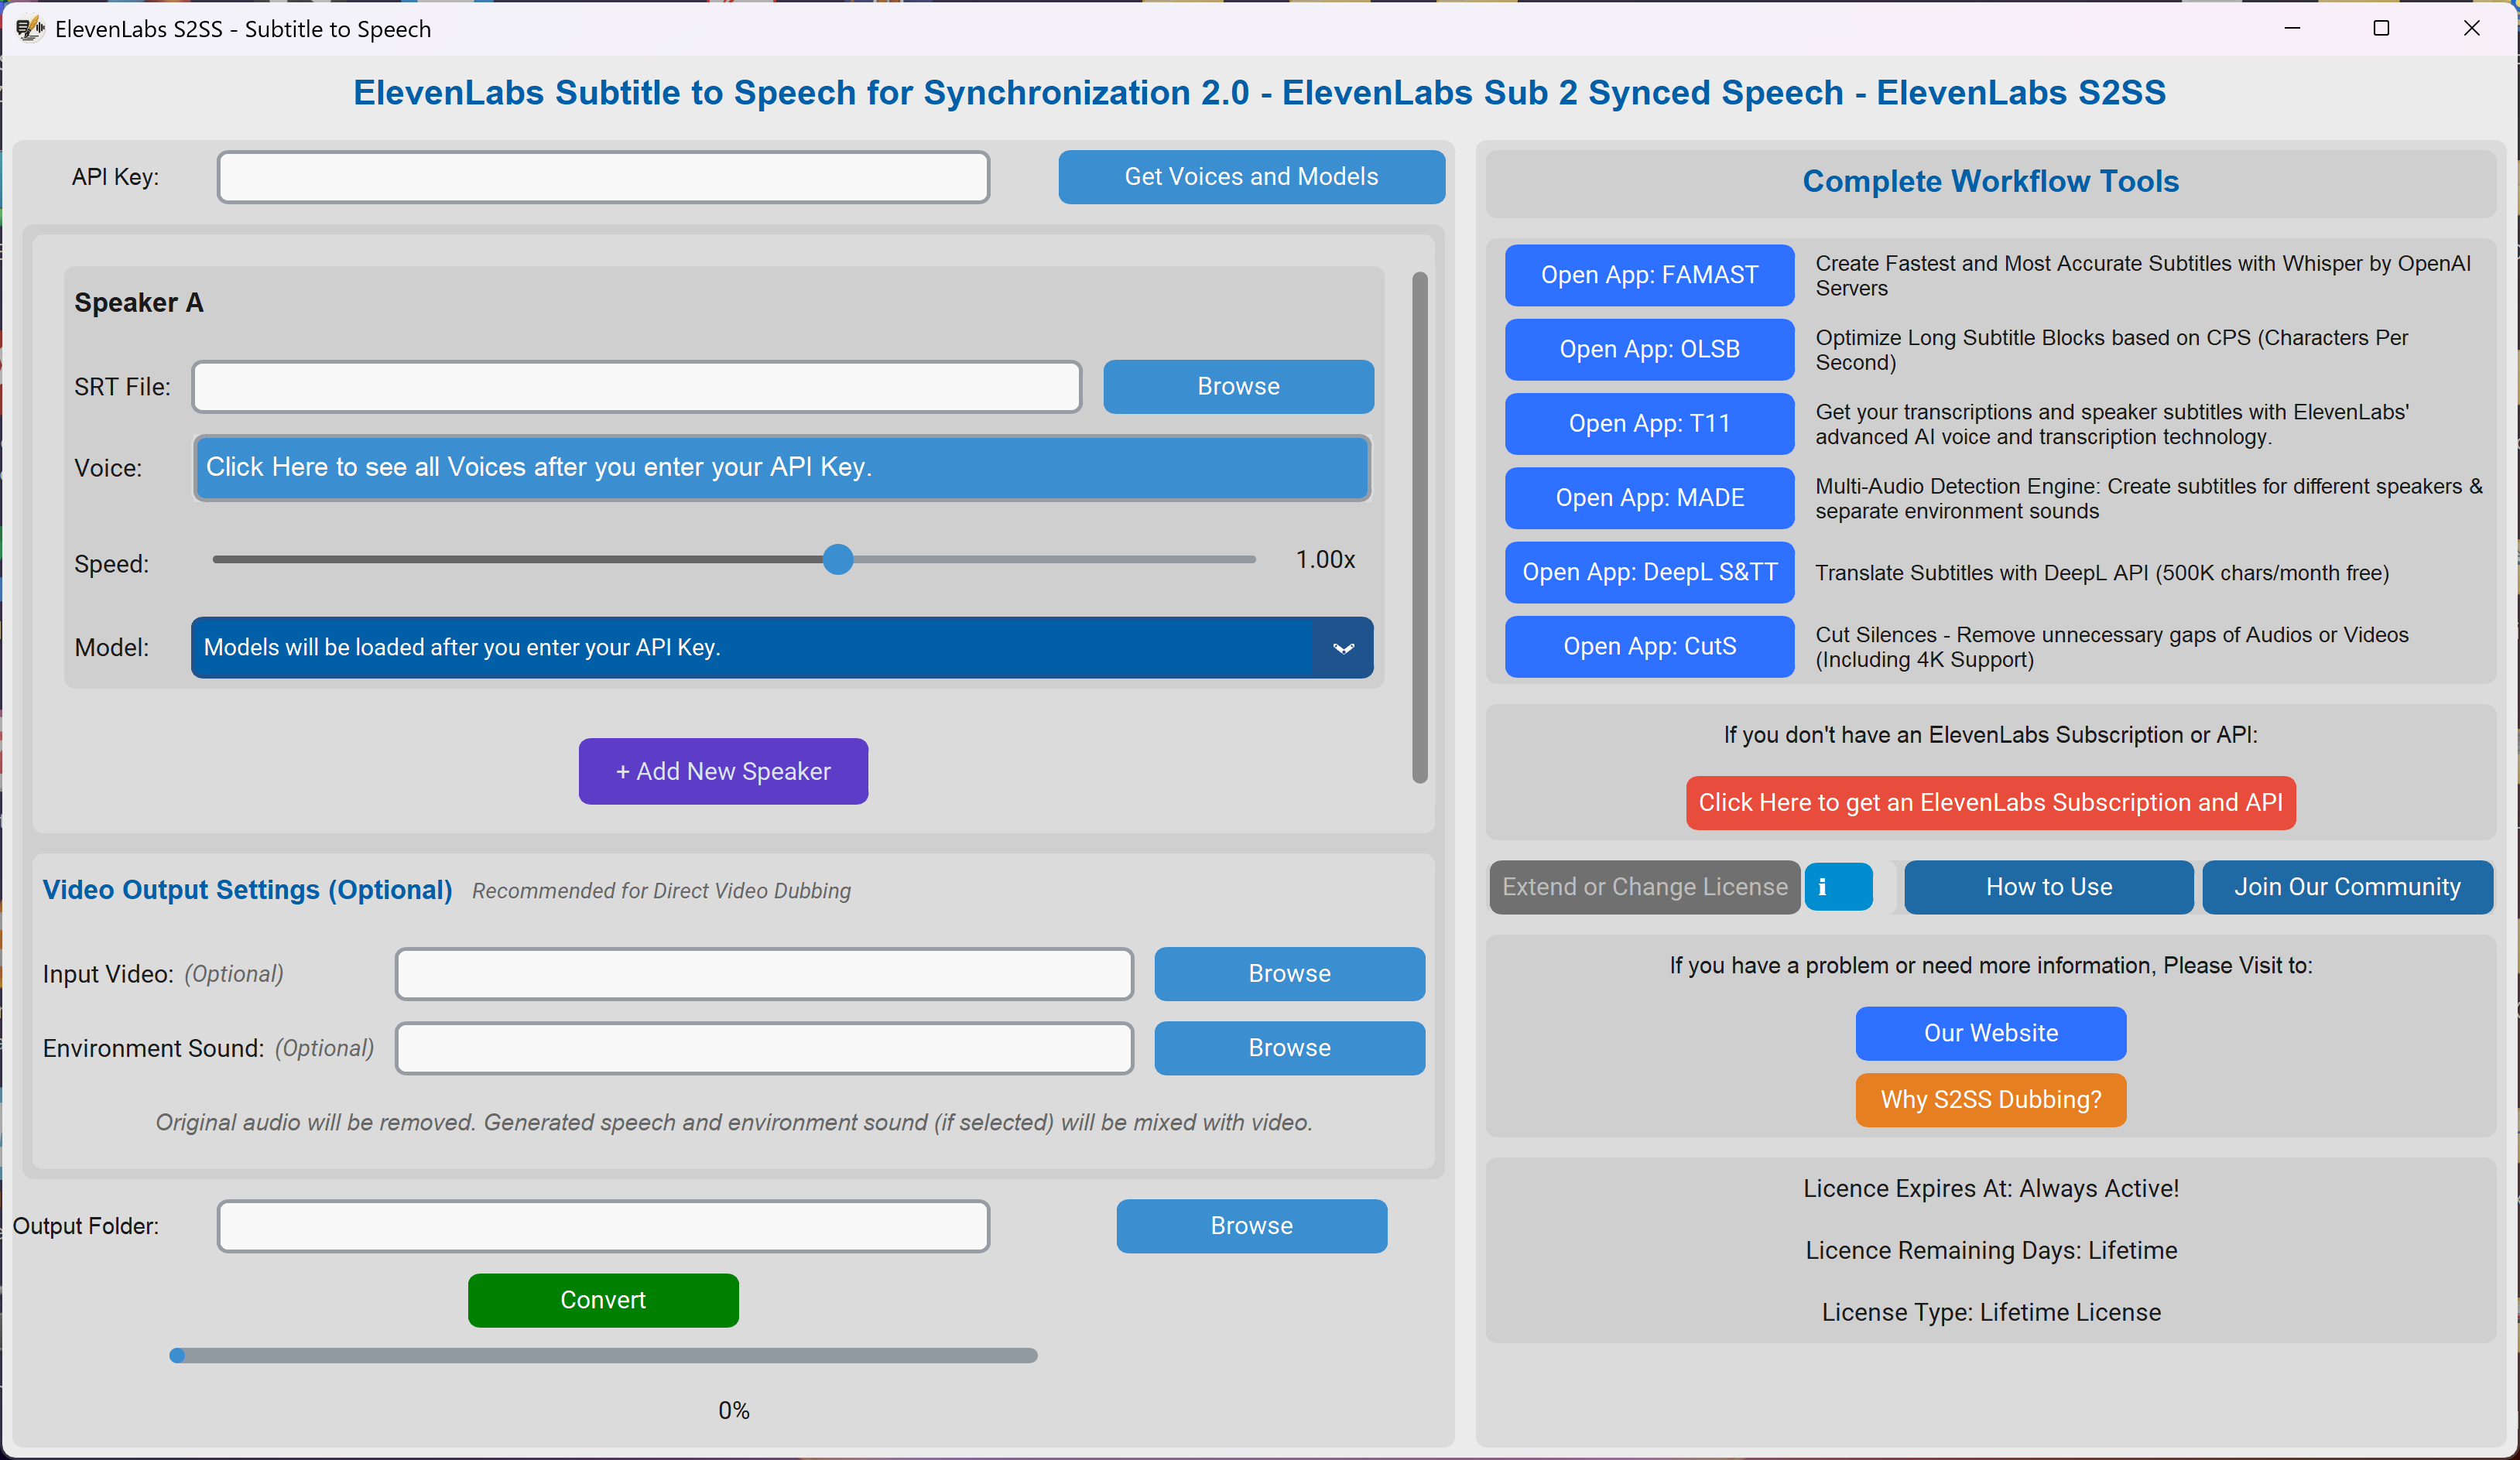This screenshot has height=1460, width=2520.
Task: Open App: DeepL S&TT
Action: tap(1648, 572)
